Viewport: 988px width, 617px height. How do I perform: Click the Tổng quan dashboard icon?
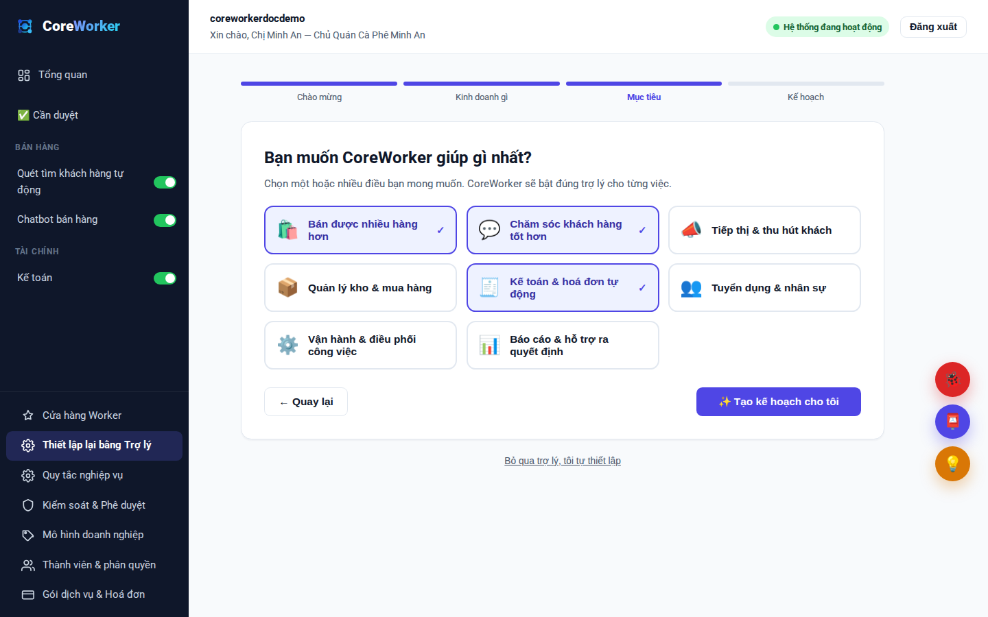24,75
